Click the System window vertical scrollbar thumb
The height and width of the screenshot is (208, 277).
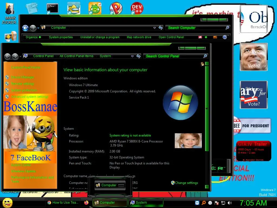(207, 108)
